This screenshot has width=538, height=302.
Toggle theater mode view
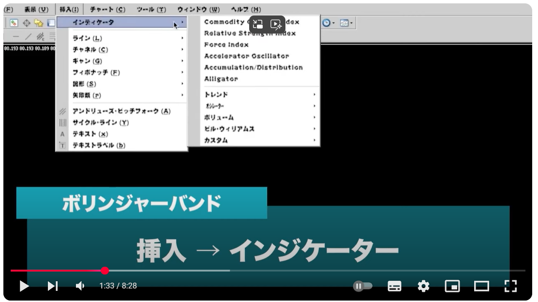(481, 286)
